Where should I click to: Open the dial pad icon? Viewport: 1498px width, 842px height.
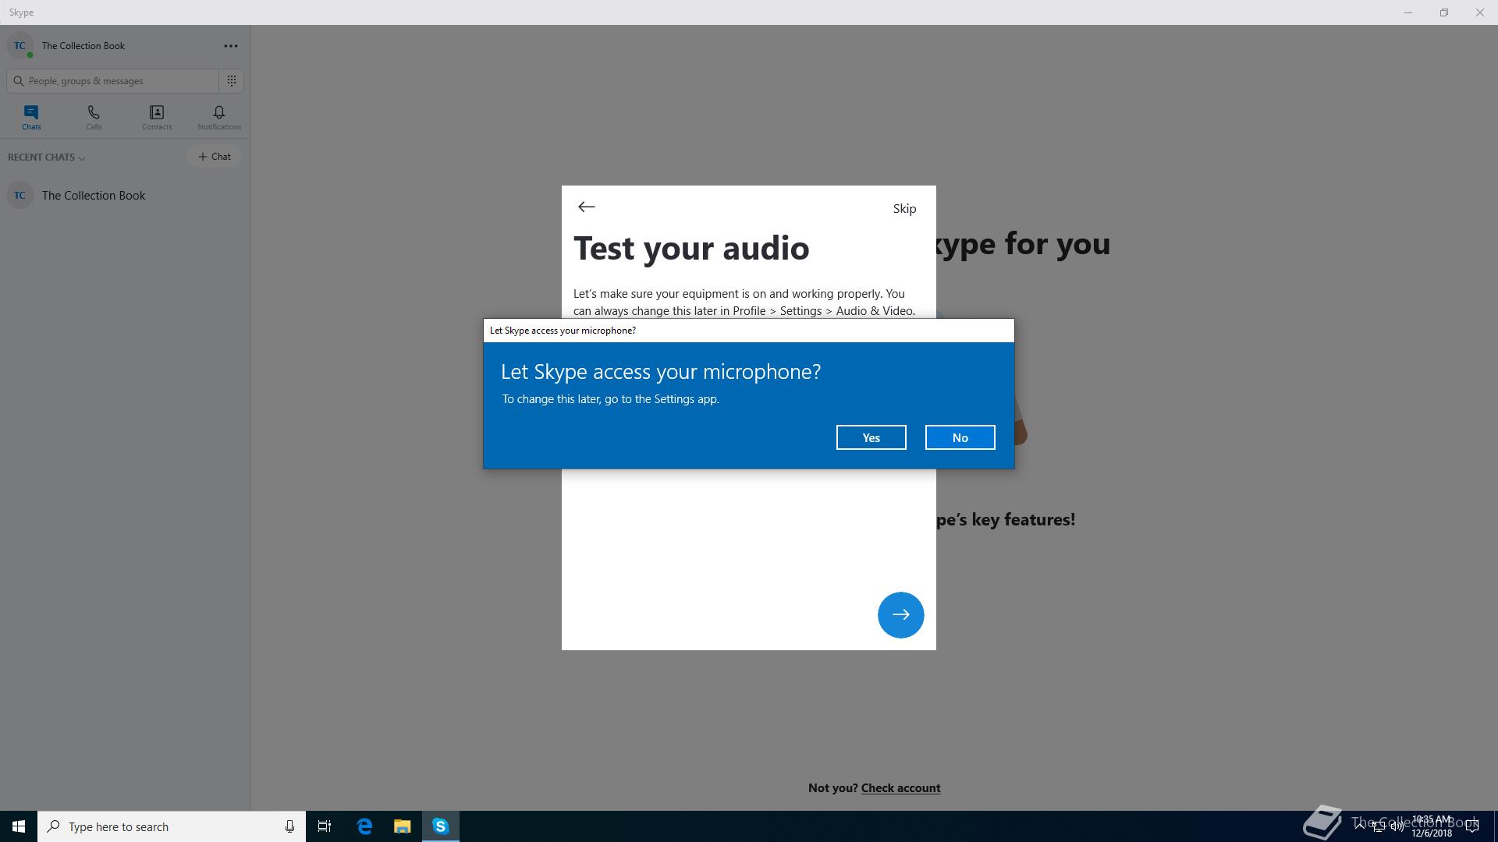(x=232, y=80)
